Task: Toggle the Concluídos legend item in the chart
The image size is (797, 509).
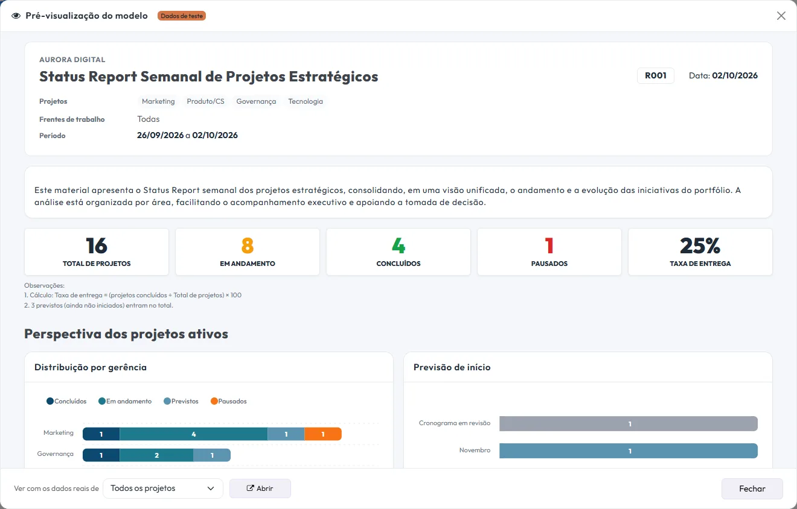Action: [x=66, y=401]
